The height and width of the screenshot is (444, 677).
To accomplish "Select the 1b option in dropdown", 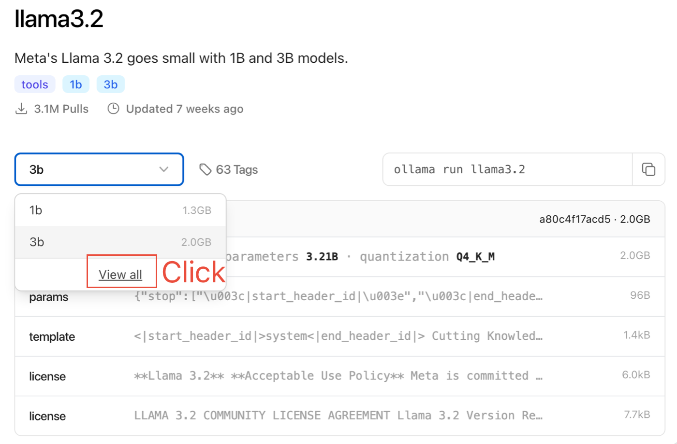I will tap(120, 210).
